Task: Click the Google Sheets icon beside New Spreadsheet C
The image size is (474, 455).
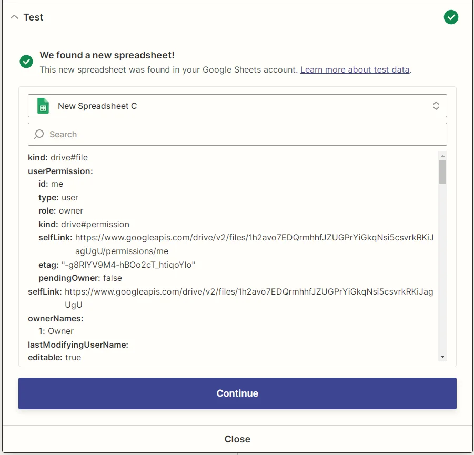Action: coord(42,105)
